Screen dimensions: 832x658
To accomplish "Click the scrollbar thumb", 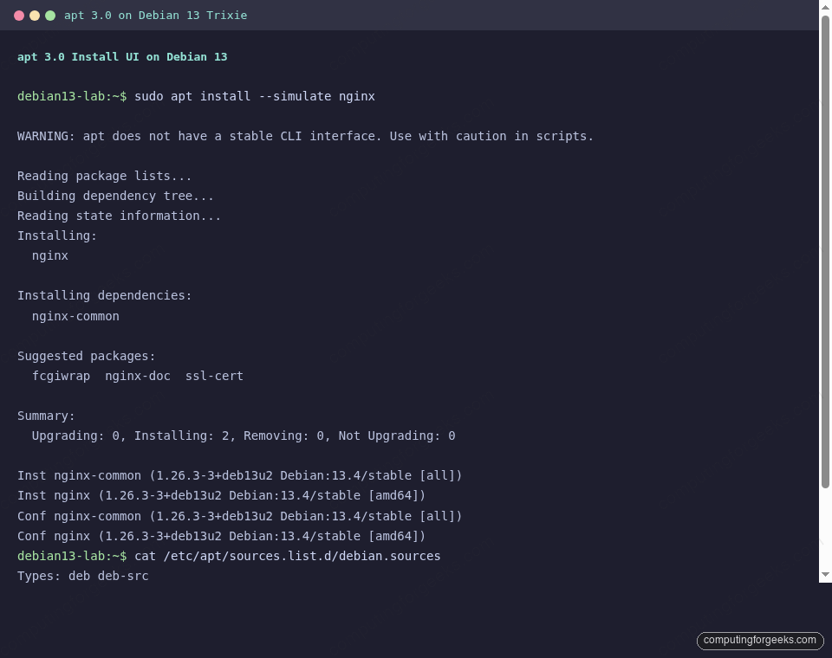I will (825, 251).
